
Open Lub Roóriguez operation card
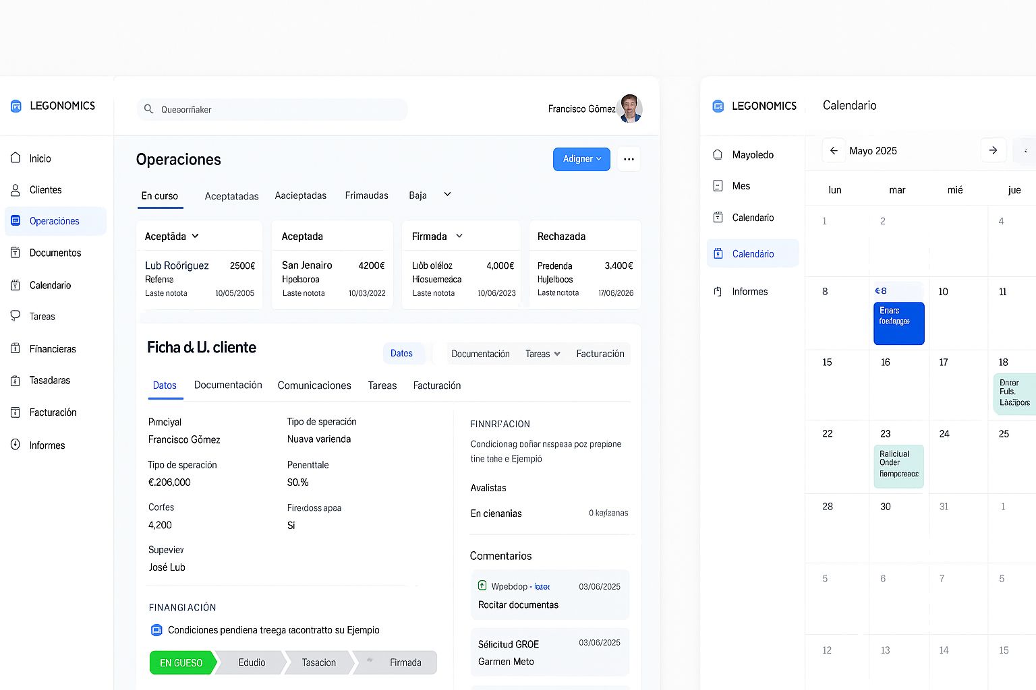point(200,279)
